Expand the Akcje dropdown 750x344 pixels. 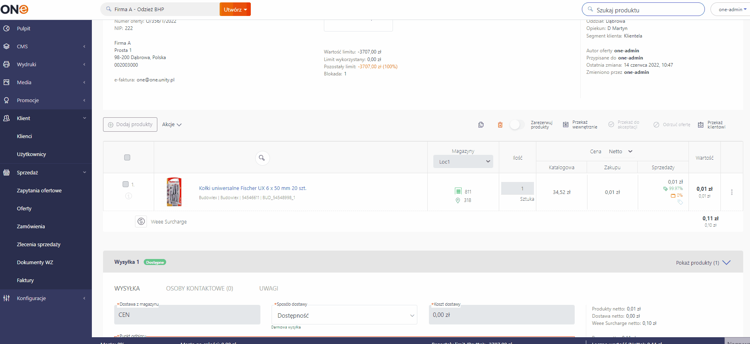click(x=172, y=125)
